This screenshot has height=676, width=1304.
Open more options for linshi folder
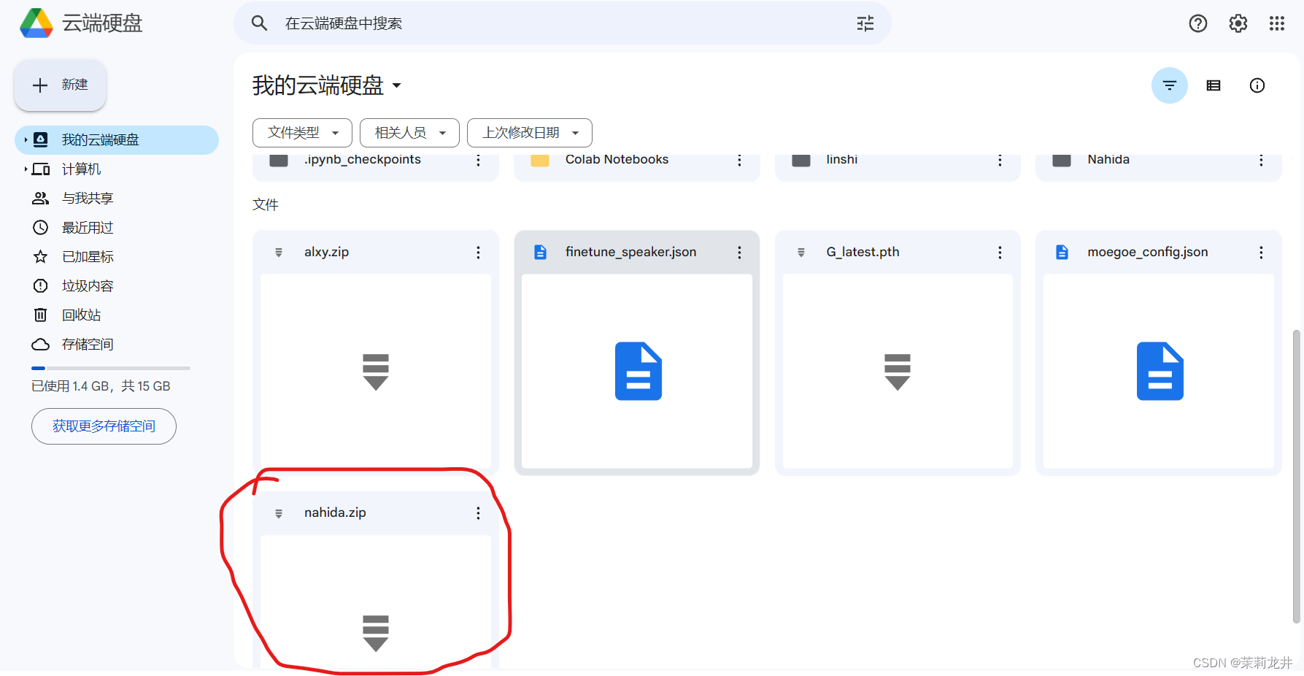1000,160
